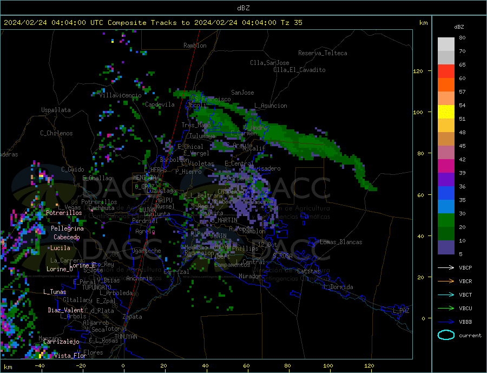This screenshot has height=373, width=487.
Task: Click the Lomas_Blancas map label
Action: (341, 242)
